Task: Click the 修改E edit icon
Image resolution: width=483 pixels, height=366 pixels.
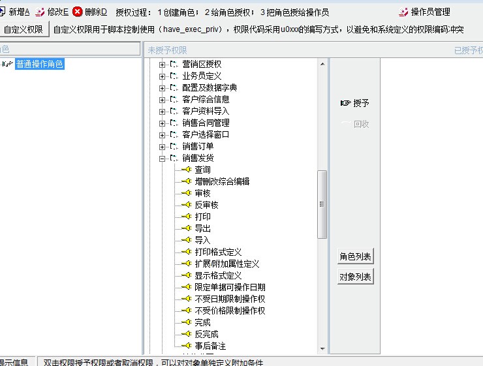Action: coord(40,12)
